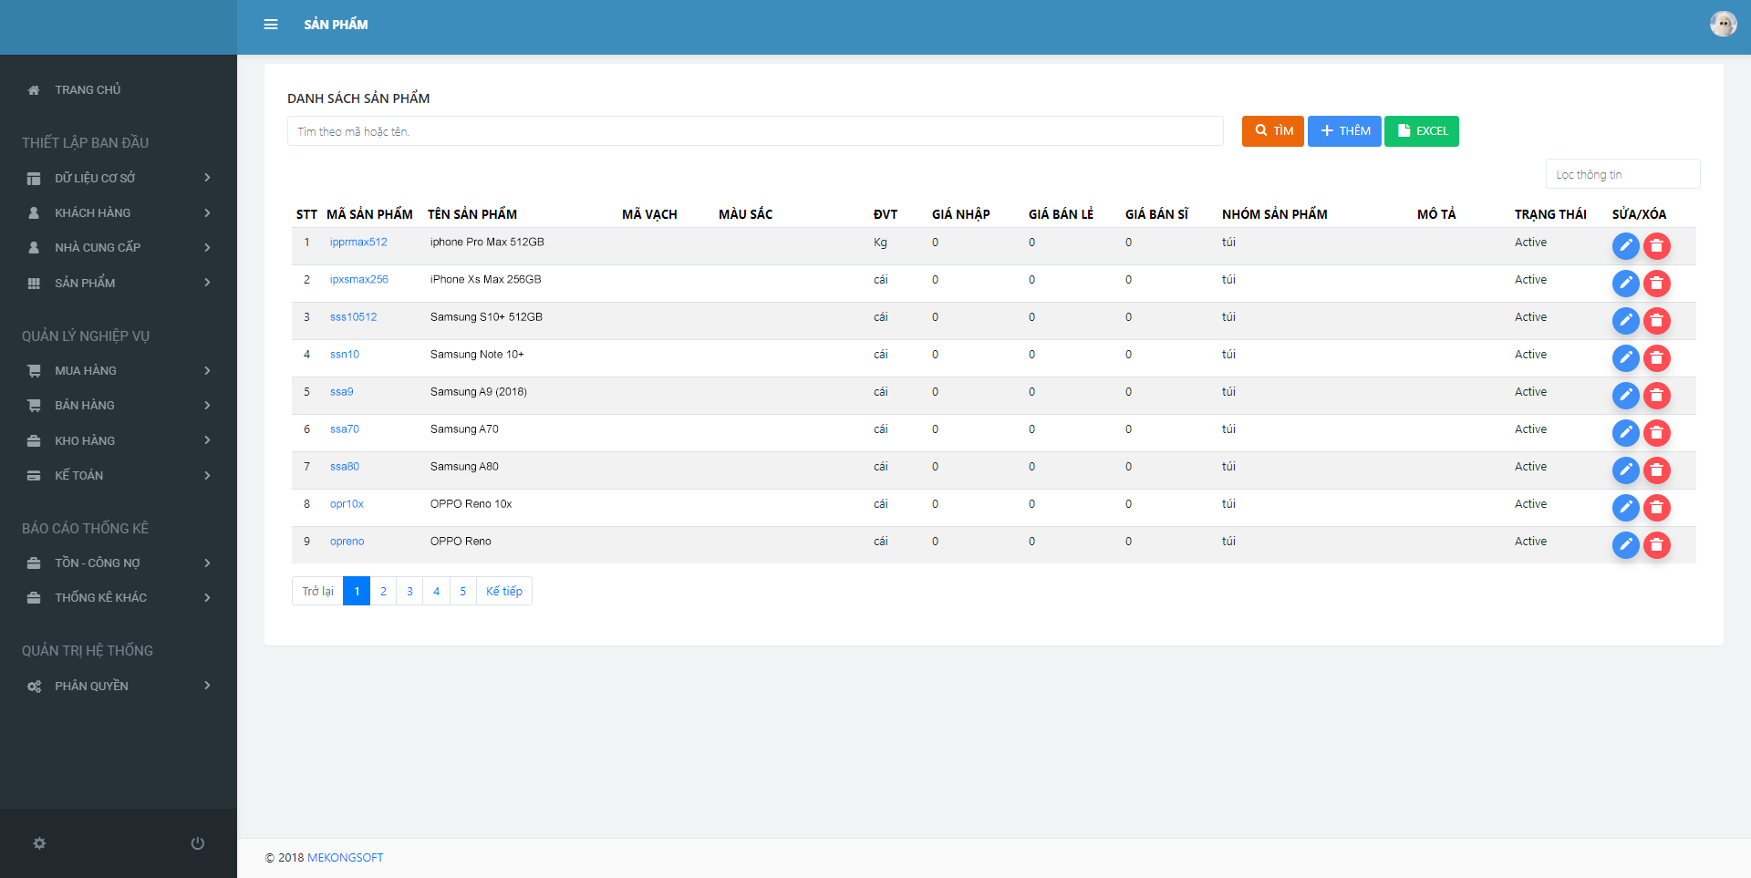Viewport: 1751px width, 878px height.
Task: Open settings gear at sidebar bottom
Action: (39, 843)
